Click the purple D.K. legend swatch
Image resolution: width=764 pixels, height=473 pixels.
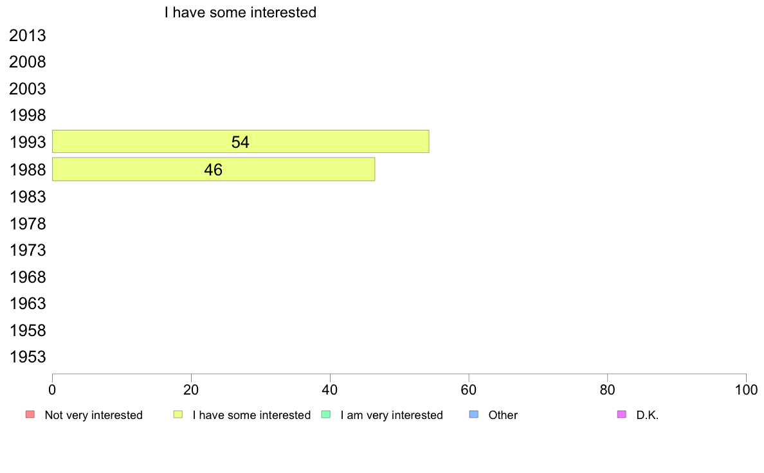point(621,415)
